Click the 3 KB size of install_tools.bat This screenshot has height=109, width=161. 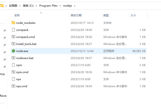click(x=142, y=44)
